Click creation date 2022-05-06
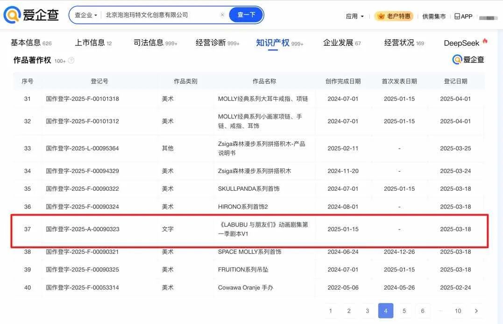This screenshot has width=503, height=324. click(x=343, y=288)
